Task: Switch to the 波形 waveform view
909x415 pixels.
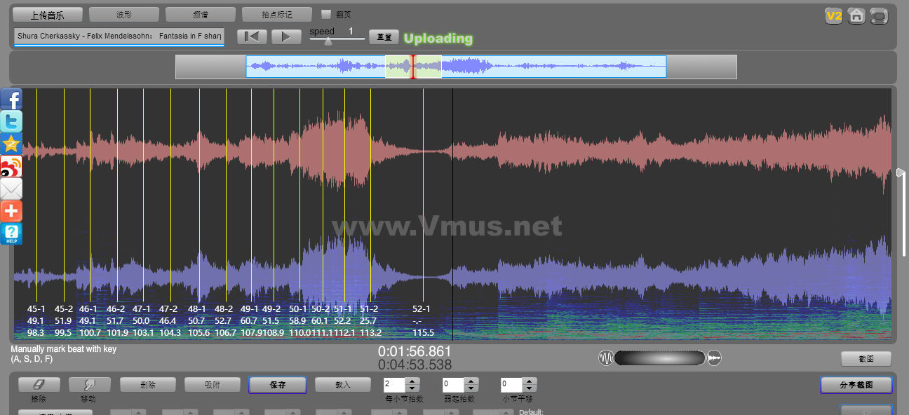Action: pos(123,15)
